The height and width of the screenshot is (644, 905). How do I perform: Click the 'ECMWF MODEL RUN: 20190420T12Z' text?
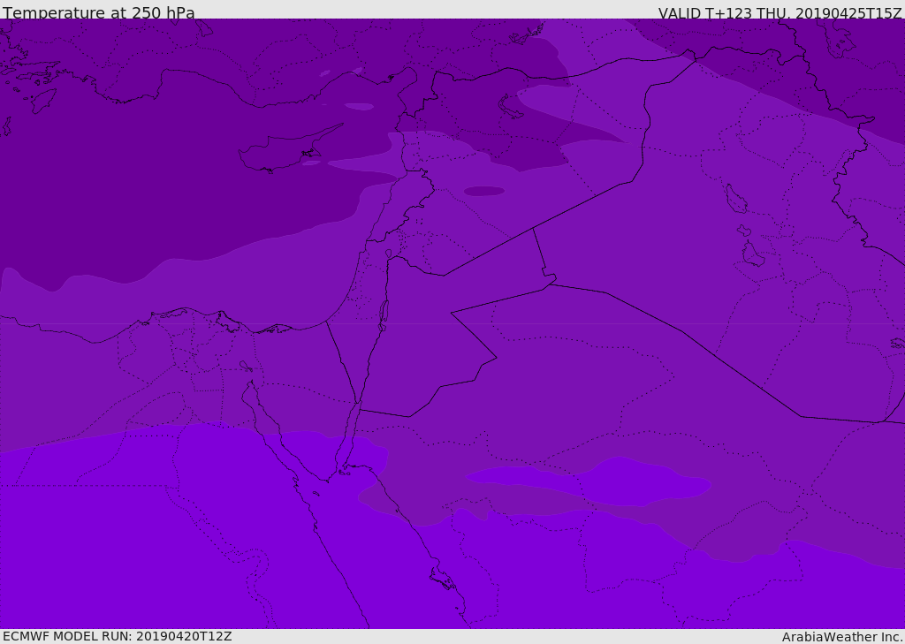tap(118, 636)
